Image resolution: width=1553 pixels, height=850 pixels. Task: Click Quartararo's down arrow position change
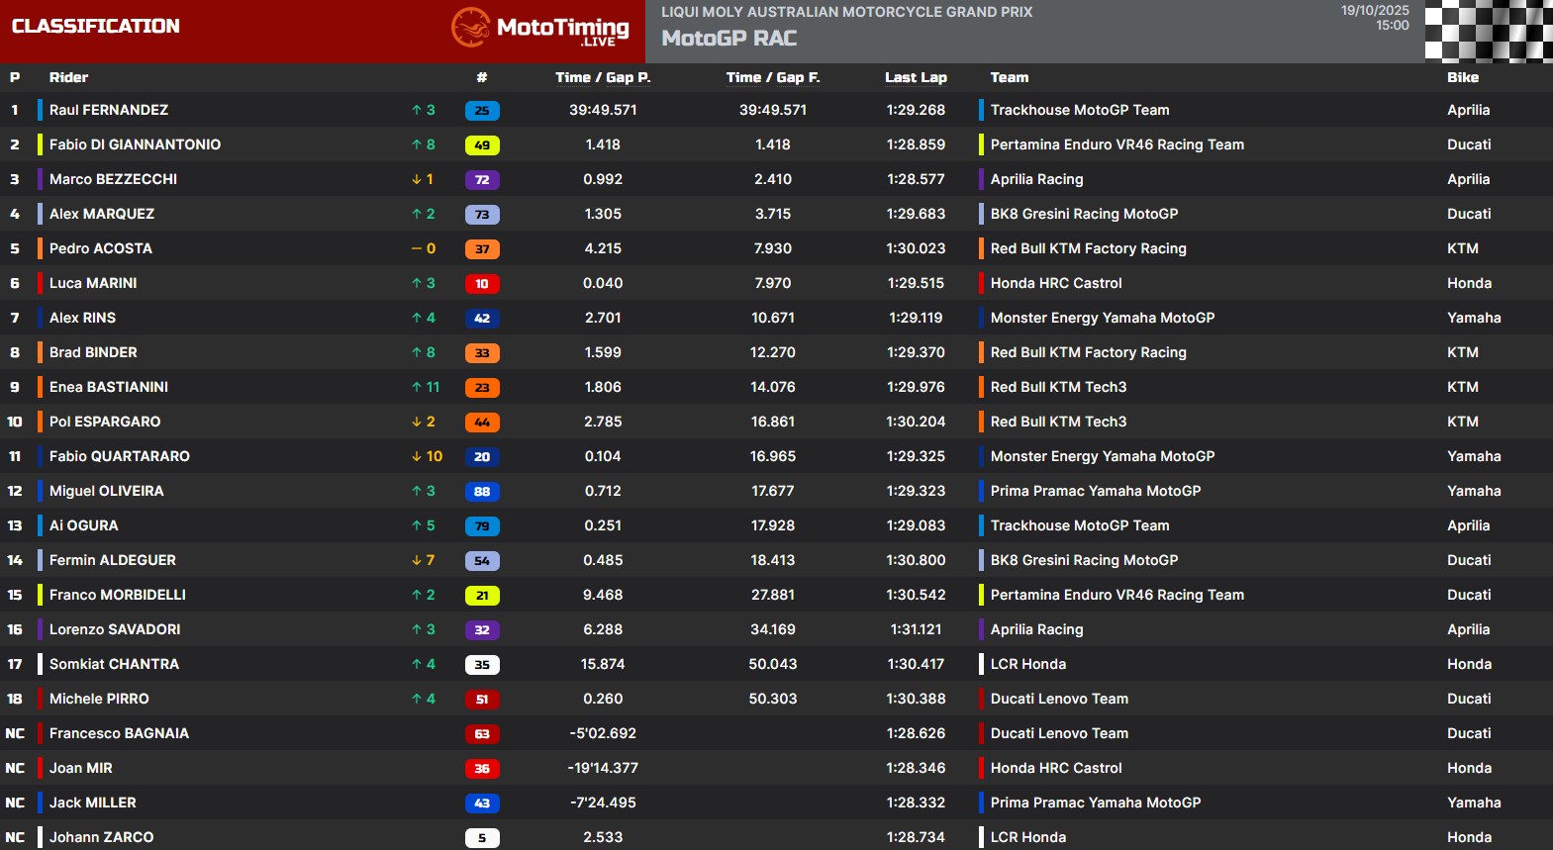pyautogui.click(x=427, y=456)
